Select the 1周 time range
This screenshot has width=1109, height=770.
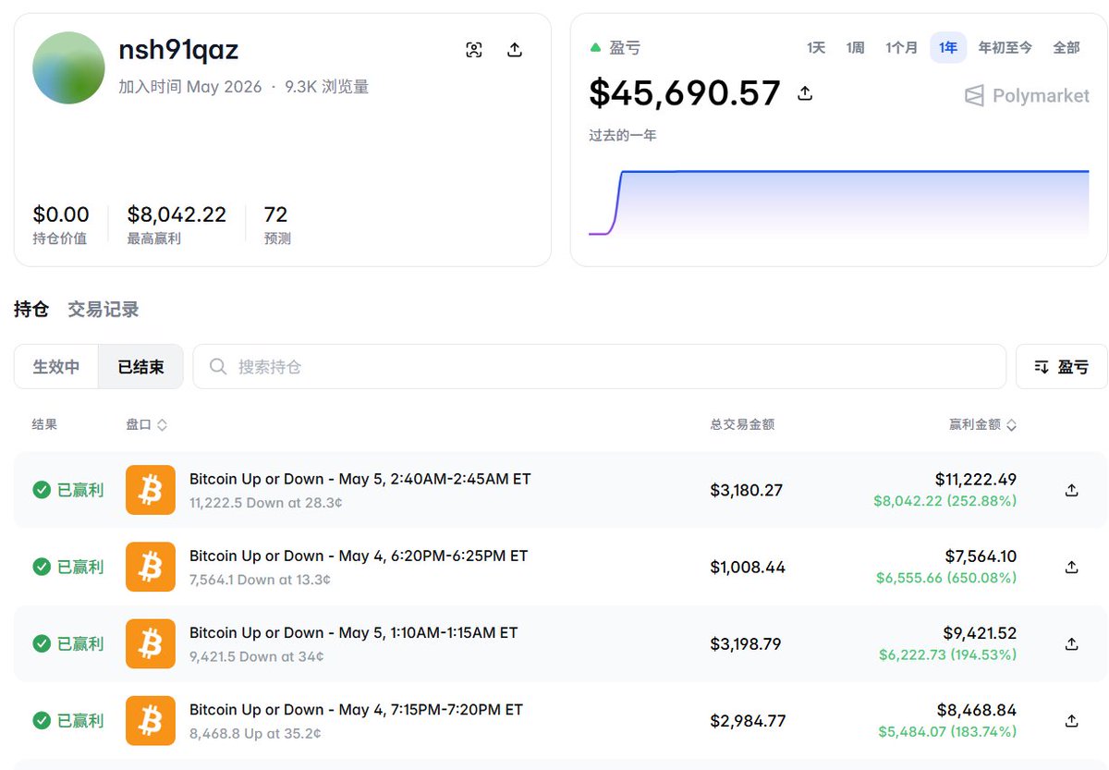[856, 47]
